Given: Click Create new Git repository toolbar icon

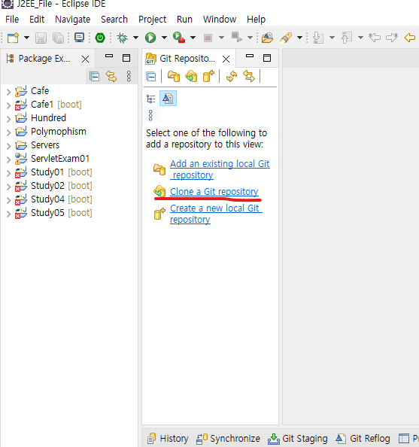Looking at the screenshot, I should pyautogui.click(x=208, y=77).
